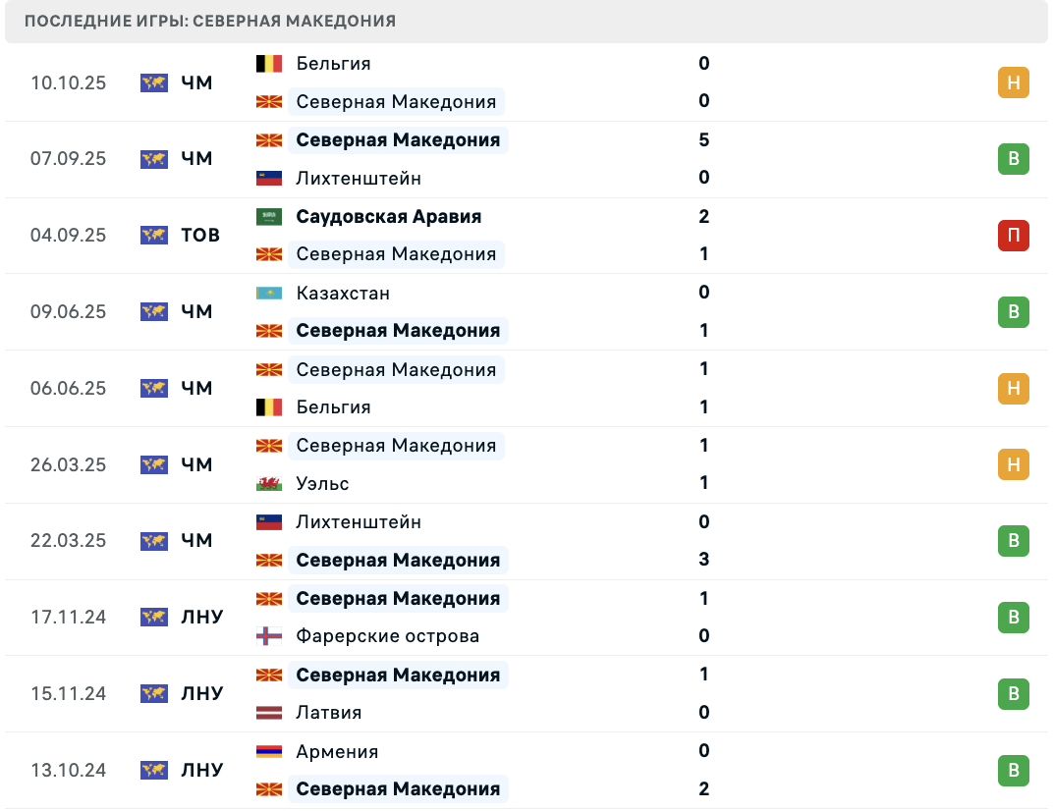
Task: Click the world competition icon for 04.09.25
Action: [x=153, y=236]
